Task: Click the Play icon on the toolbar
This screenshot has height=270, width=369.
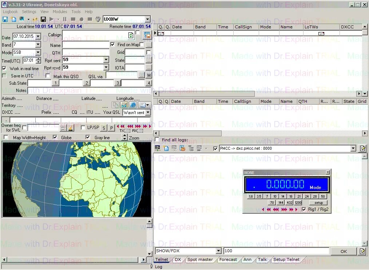Action: tap(52, 19)
